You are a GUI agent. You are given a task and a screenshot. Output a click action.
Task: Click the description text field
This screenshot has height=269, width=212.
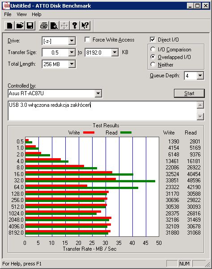point(102,111)
